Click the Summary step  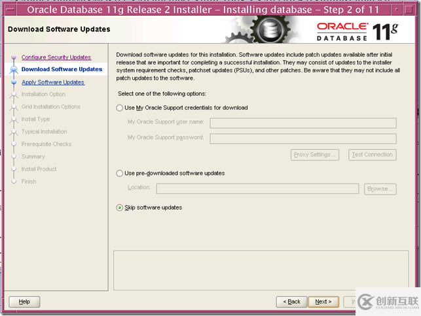33,157
